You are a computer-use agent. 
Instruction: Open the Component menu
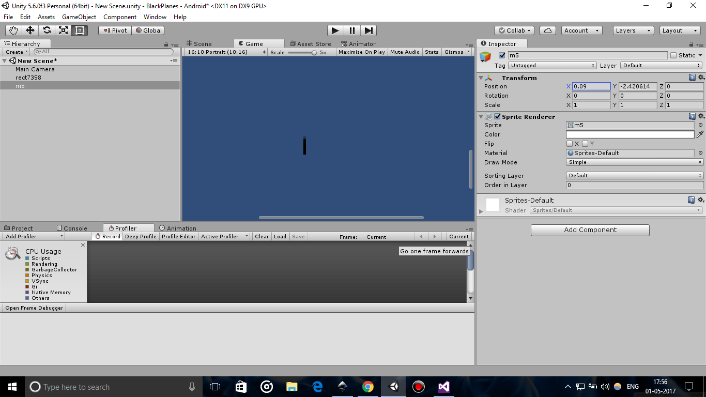120,17
